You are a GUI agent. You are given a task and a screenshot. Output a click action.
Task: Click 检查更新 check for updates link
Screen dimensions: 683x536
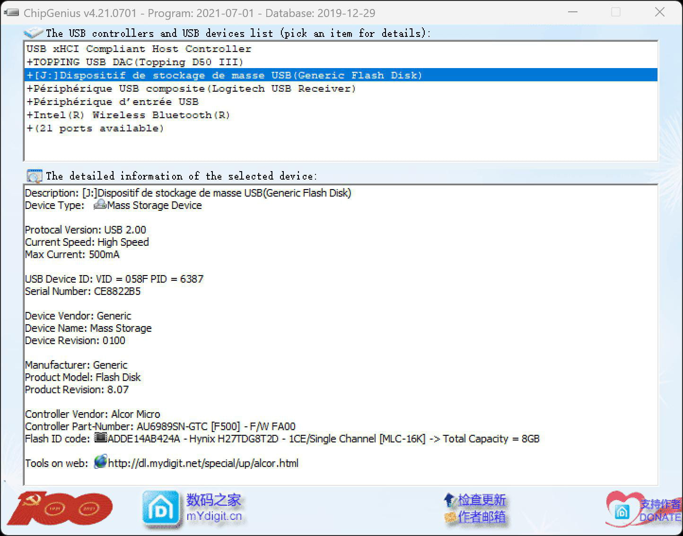[482, 500]
